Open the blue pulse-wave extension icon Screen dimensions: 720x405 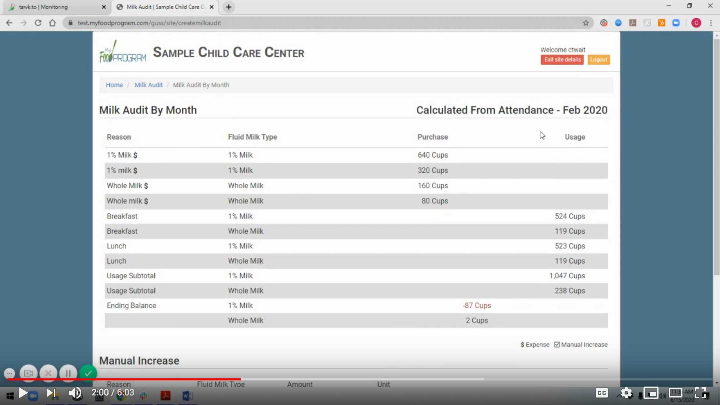click(x=618, y=23)
